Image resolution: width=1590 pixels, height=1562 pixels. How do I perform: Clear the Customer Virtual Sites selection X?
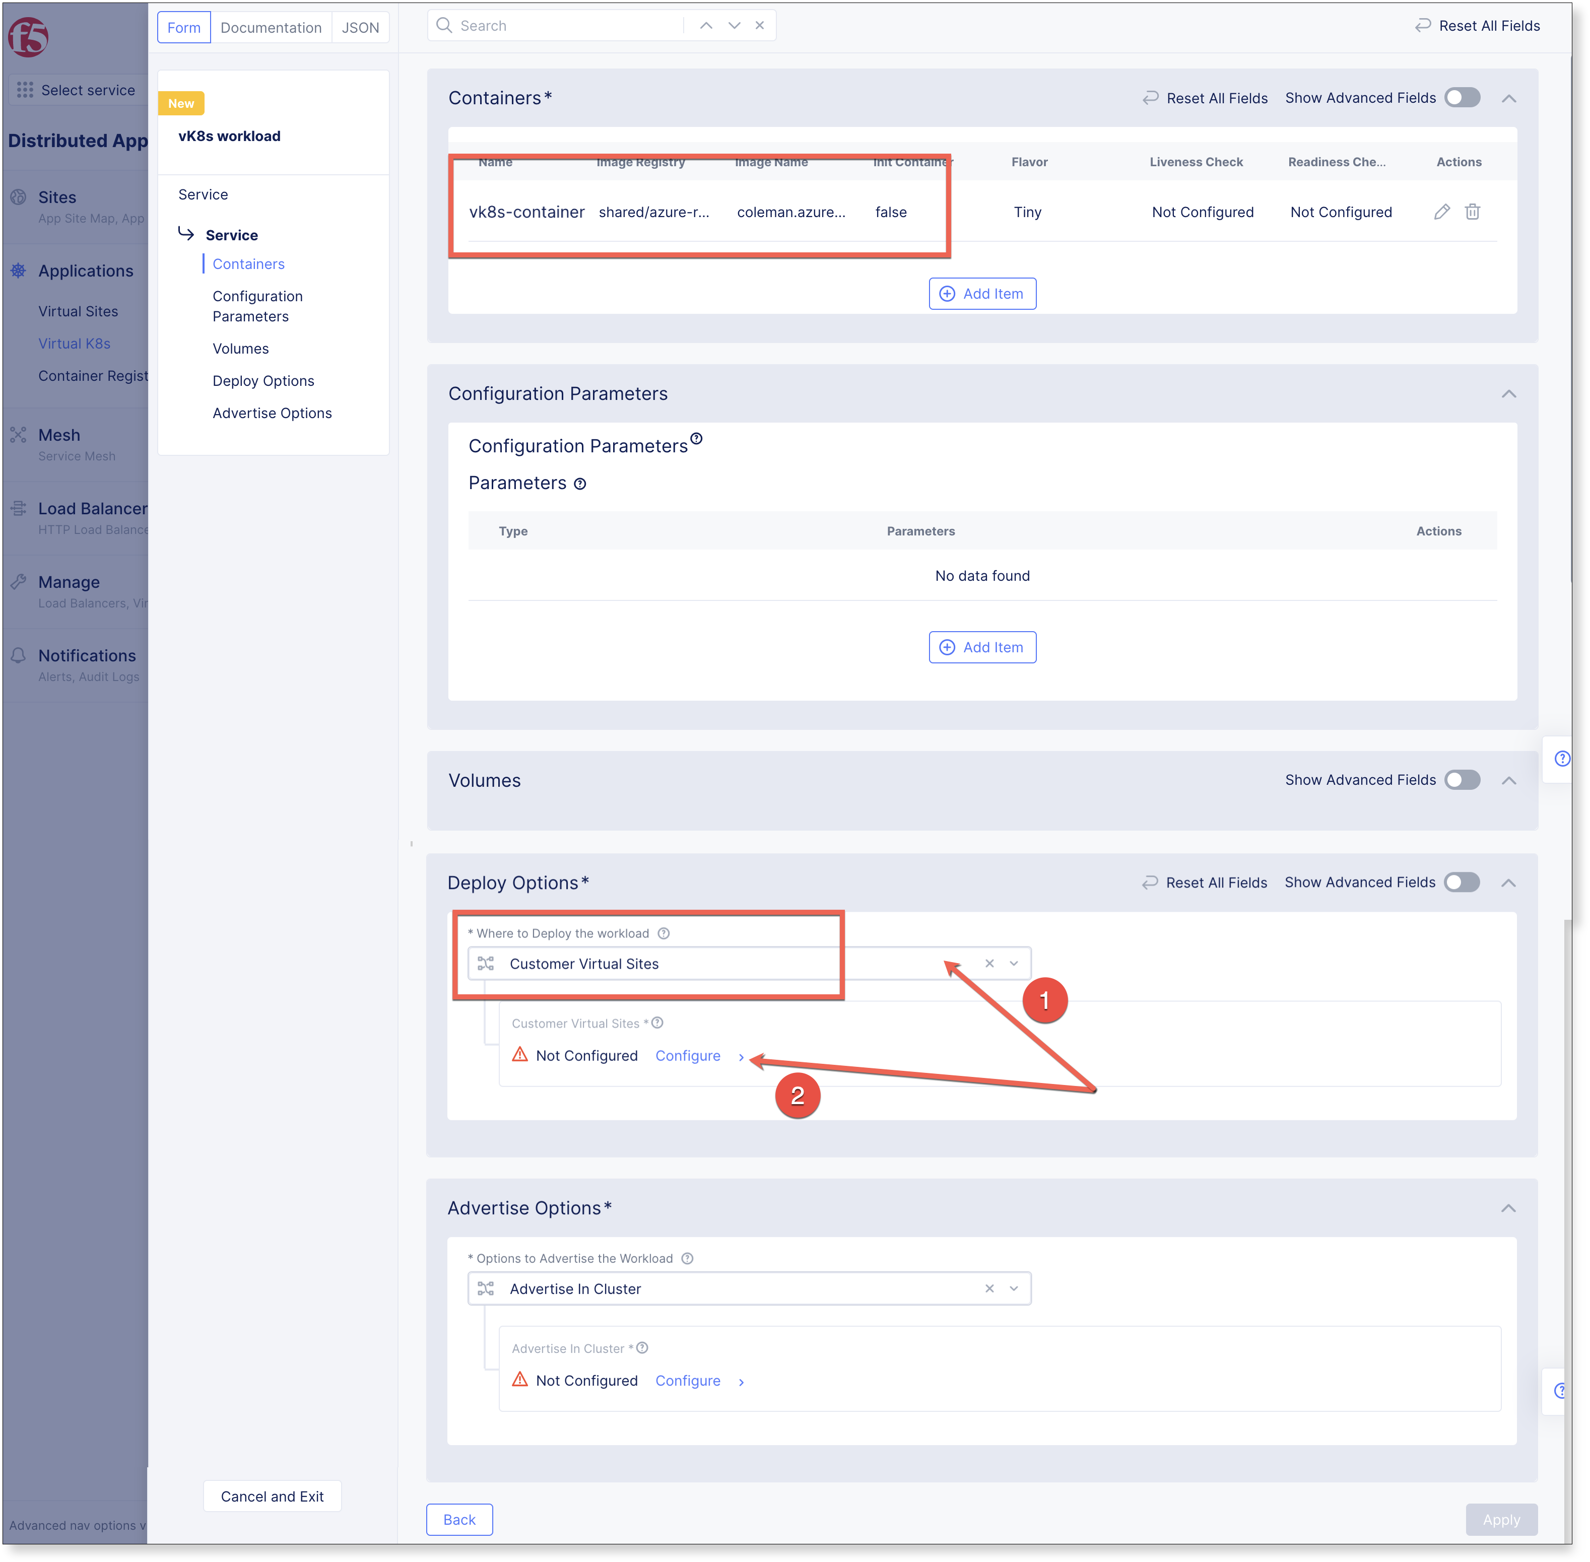pos(989,963)
